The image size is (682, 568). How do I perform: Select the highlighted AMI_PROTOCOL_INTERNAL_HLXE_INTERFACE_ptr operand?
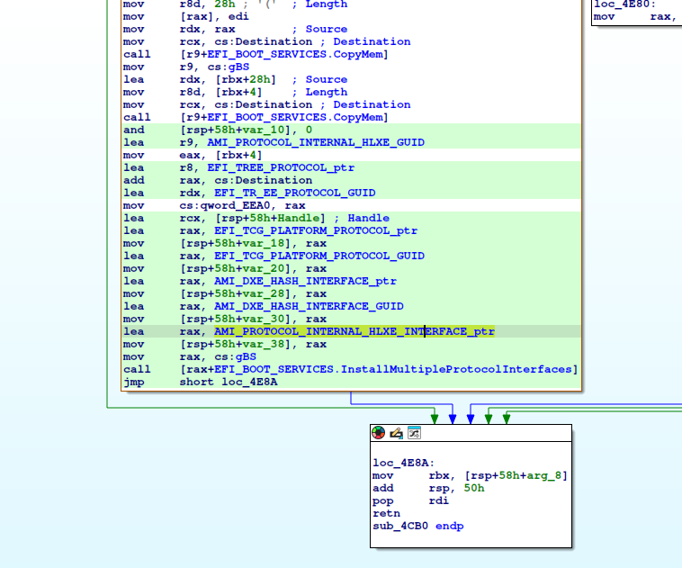tap(354, 331)
